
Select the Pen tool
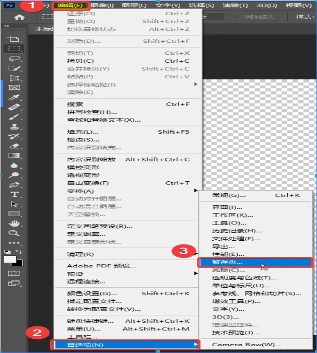pyautogui.click(x=14, y=185)
